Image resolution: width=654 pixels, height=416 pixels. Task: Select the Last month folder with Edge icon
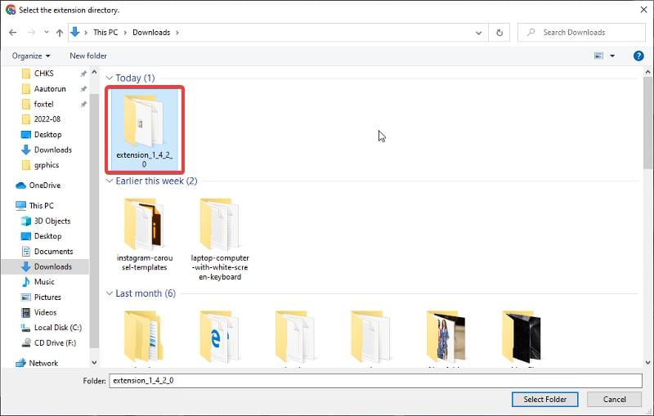[220, 337]
